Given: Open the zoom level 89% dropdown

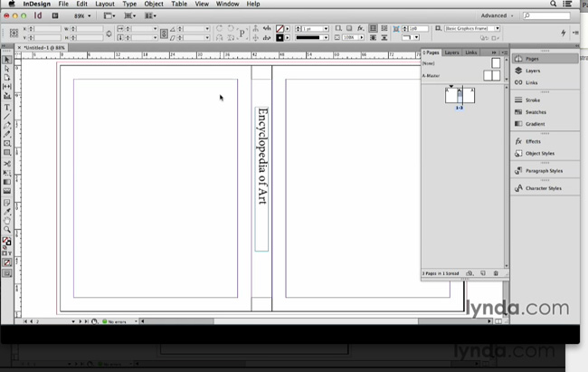Looking at the screenshot, I should (x=82, y=15).
